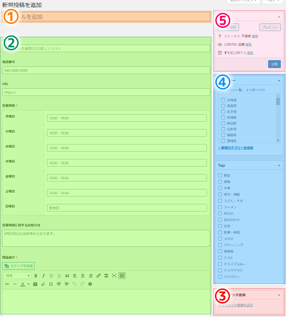Click the clear formatting eraser icon
Screen dimensions: 286x317
[43, 284]
